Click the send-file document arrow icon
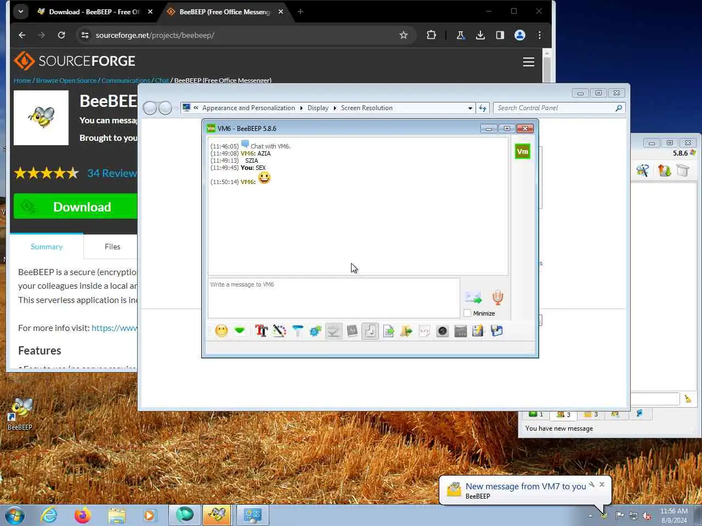702x526 pixels. [388, 331]
